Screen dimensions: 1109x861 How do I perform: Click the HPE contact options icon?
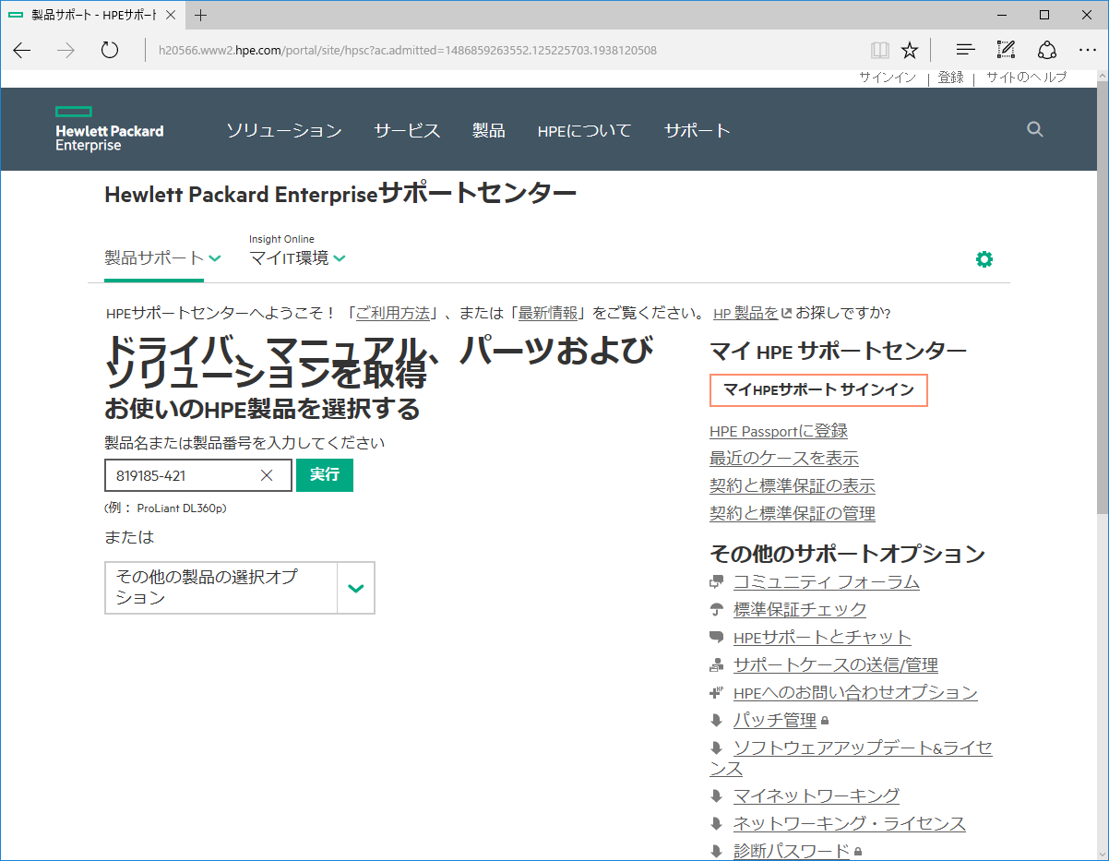coord(716,692)
